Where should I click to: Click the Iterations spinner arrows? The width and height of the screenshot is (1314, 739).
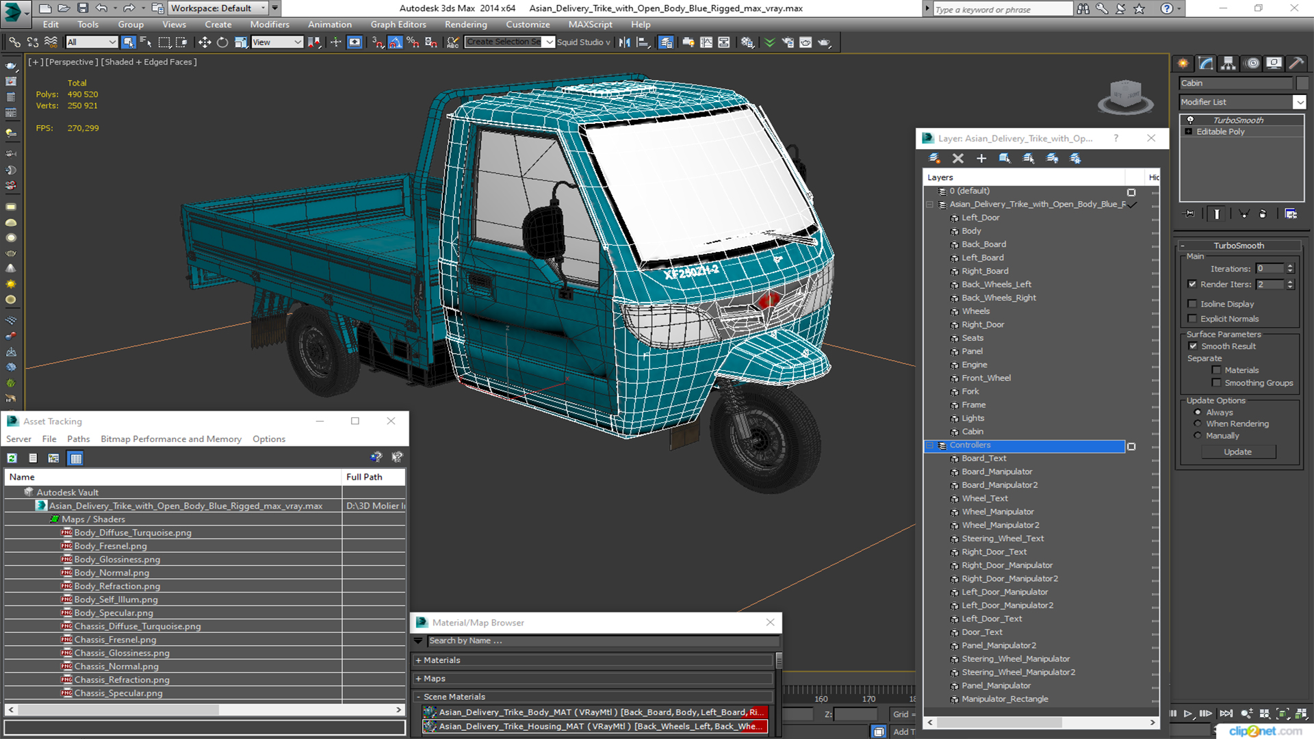[1290, 269]
